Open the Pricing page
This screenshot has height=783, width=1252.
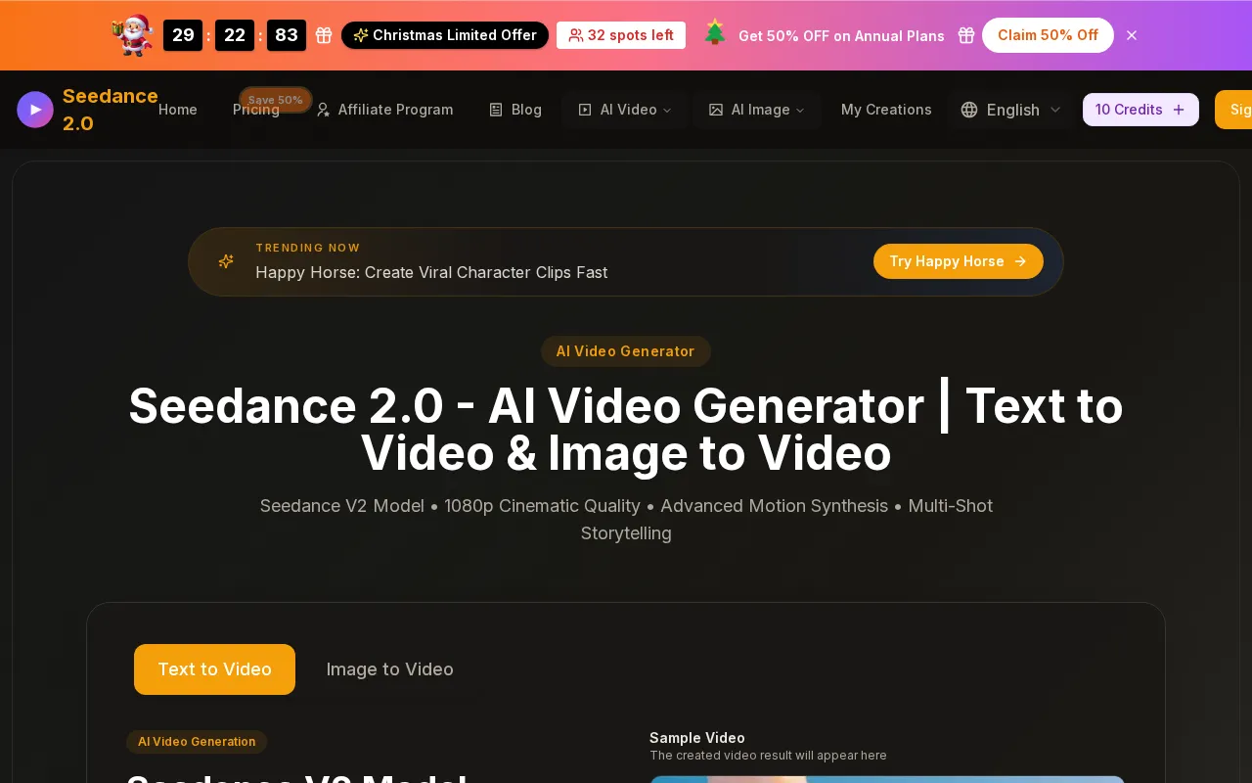pyautogui.click(x=256, y=110)
